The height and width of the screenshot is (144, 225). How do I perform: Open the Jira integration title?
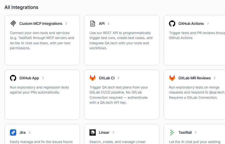coord(22,132)
